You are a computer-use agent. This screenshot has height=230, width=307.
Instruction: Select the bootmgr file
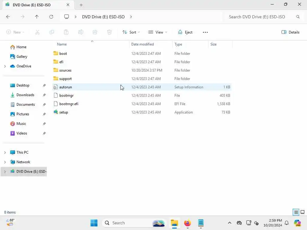coord(142,96)
